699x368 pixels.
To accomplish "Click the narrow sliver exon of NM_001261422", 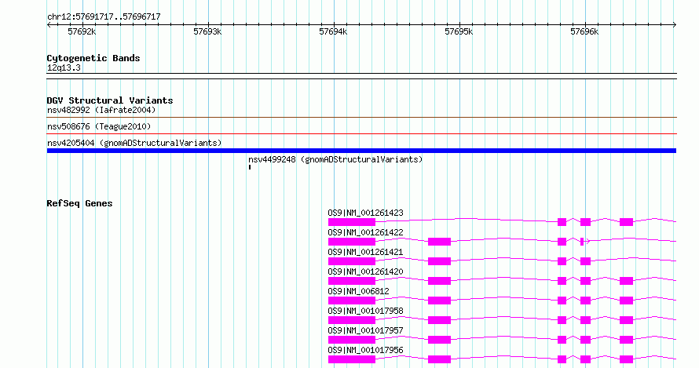I will click(x=582, y=242).
